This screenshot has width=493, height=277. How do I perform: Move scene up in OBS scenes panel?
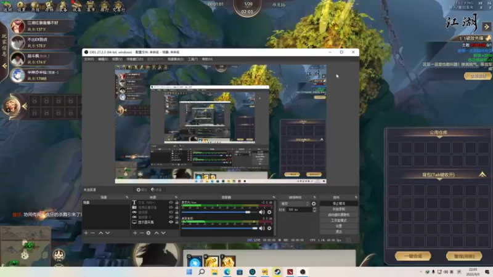[x=100, y=233]
